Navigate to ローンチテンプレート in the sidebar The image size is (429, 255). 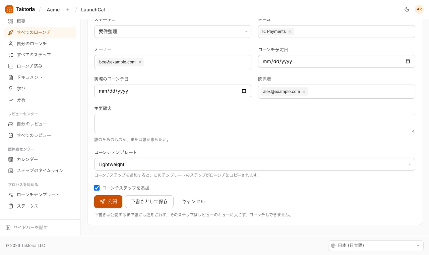(x=40, y=195)
